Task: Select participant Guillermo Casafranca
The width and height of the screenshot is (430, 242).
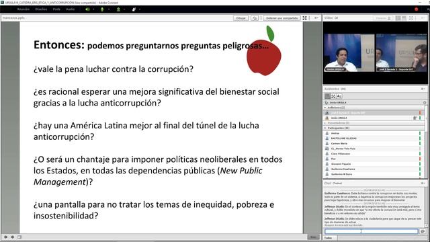Action: (x=374, y=169)
